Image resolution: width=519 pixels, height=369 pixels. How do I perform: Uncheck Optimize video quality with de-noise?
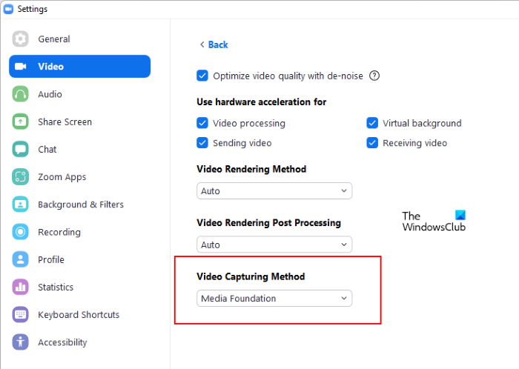[202, 76]
